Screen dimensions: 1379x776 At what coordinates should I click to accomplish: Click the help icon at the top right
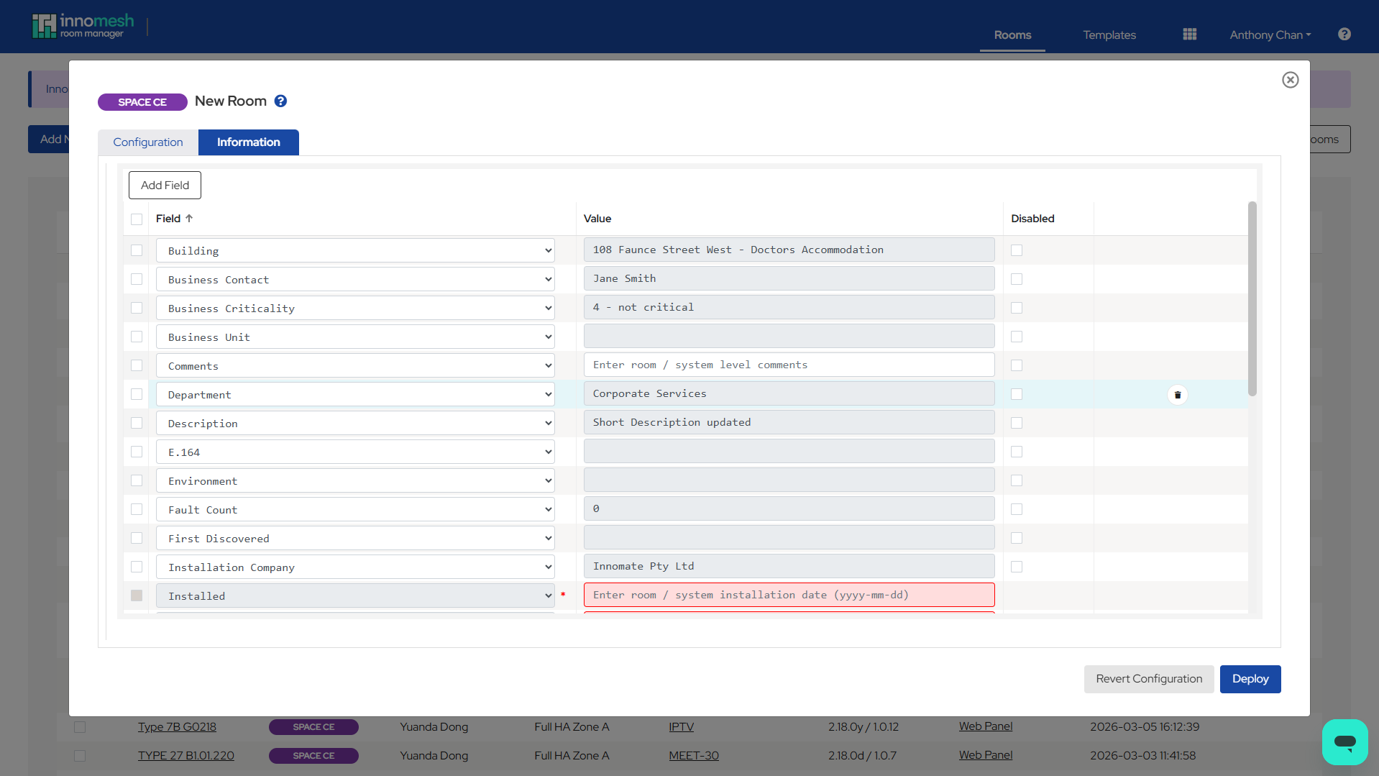point(1343,34)
